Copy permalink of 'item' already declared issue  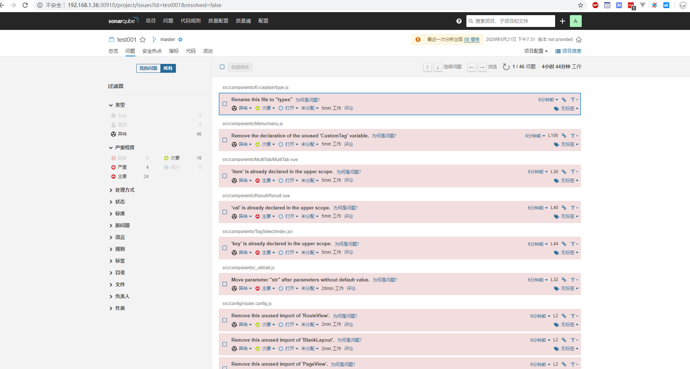564,172
